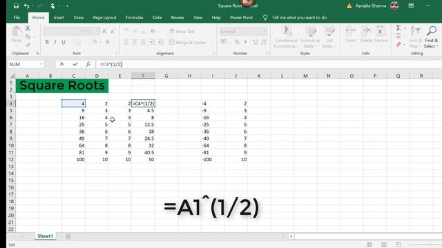Image resolution: width=442 pixels, height=248 pixels.
Task: Open Format as Table gallery
Action: pos(310,37)
